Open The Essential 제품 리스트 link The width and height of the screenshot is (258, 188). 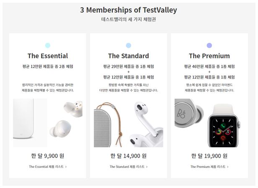48,167
